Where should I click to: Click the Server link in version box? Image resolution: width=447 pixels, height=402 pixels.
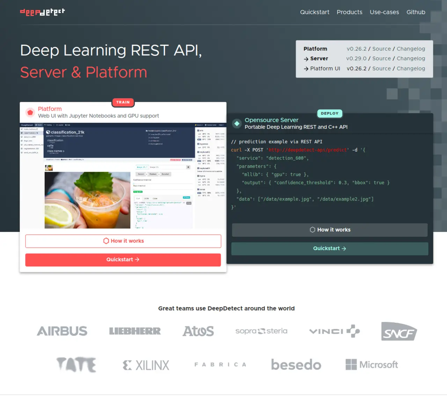click(x=319, y=59)
